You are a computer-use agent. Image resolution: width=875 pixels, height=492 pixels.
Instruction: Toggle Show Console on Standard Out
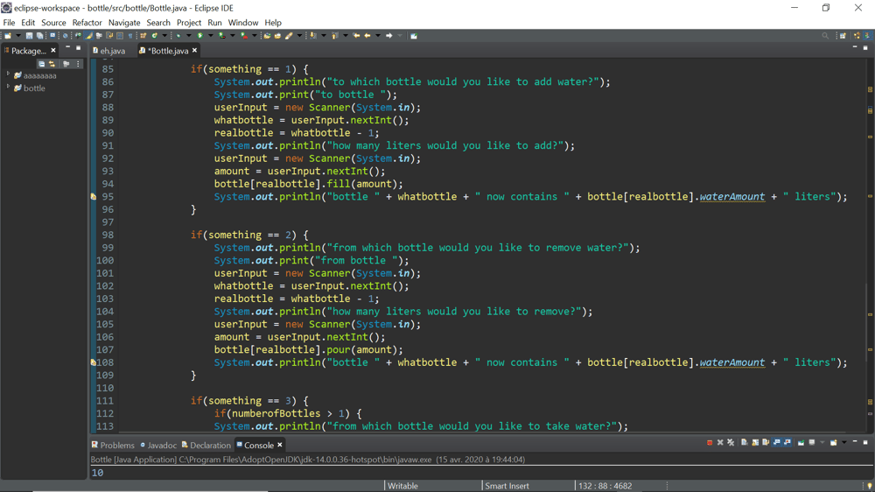tap(777, 443)
